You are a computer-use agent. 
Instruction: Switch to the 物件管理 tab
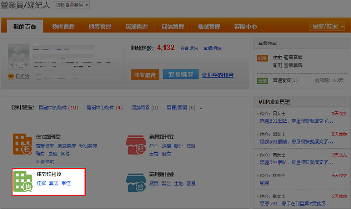click(x=63, y=27)
